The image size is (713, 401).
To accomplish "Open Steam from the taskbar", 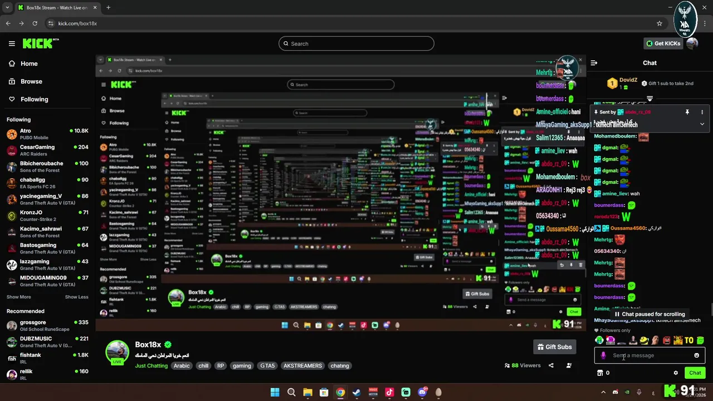I will click(x=356, y=392).
